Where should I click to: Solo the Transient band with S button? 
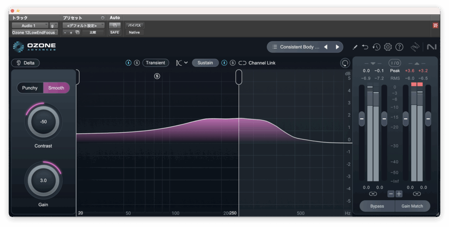point(137,63)
